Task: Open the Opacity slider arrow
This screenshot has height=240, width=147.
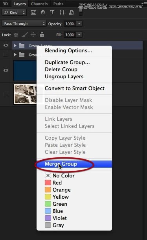Action: point(79,24)
